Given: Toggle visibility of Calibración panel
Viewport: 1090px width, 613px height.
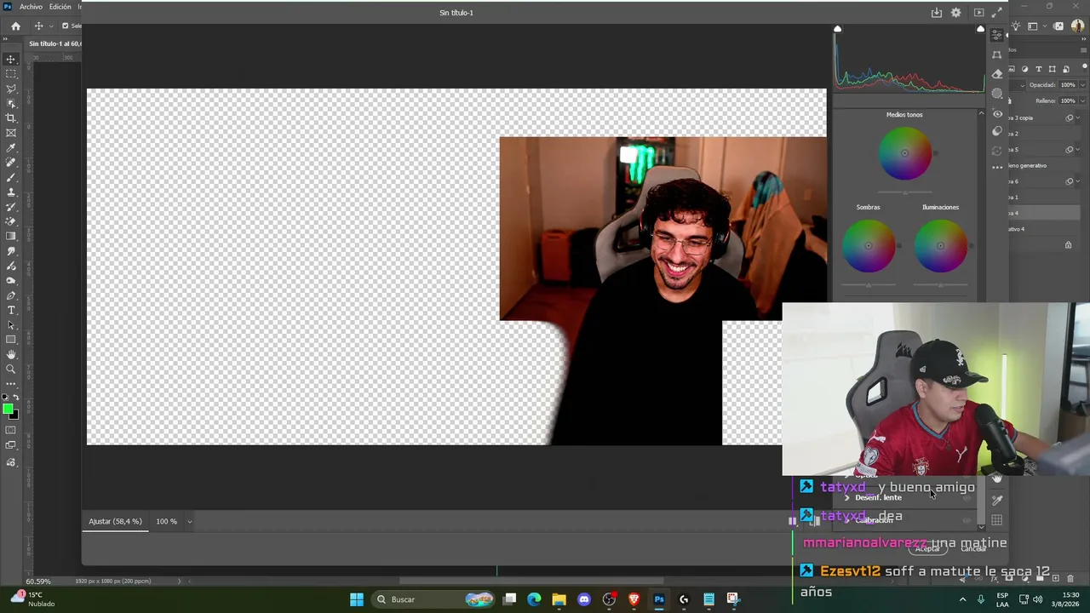Looking at the screenshot, I should click(x=967, y=520).
